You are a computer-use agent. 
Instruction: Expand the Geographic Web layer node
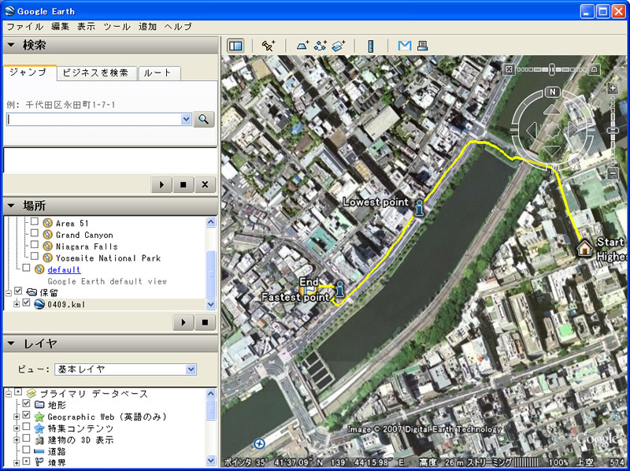(17, 417)
